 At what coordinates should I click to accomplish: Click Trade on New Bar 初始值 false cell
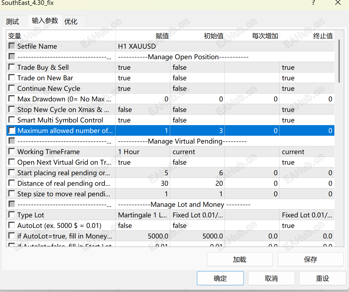[x=197, y=78]
